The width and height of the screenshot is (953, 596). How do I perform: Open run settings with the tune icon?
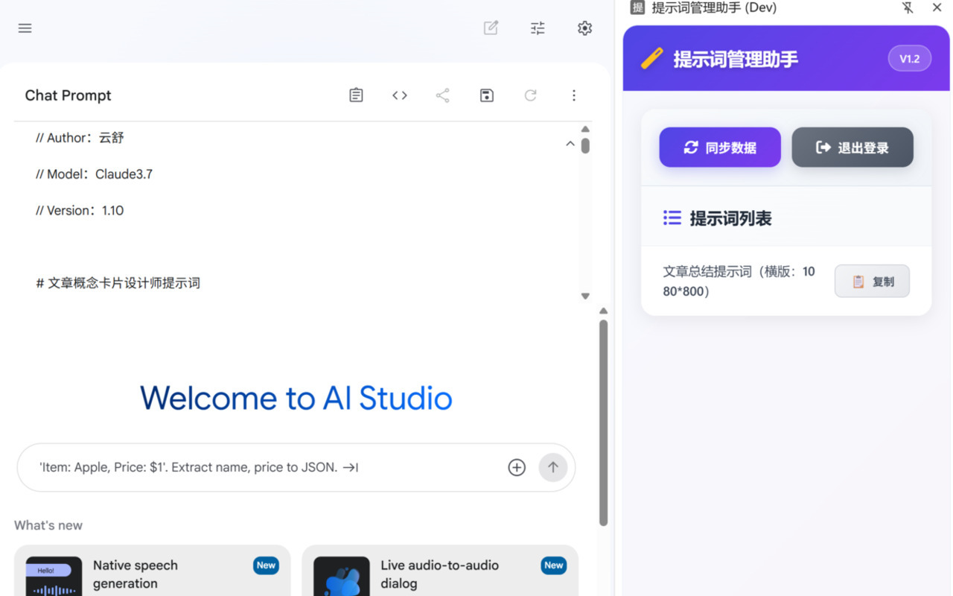click(537, 28)
